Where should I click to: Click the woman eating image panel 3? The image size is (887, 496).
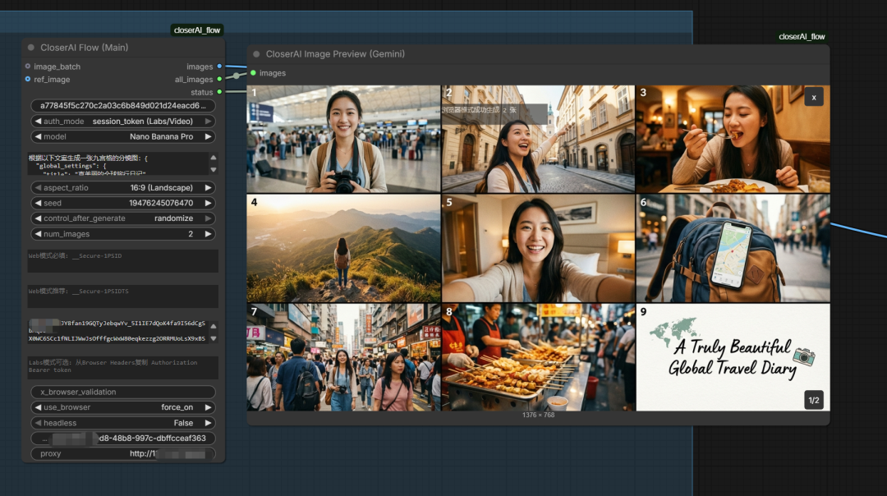tap(733, 139)
